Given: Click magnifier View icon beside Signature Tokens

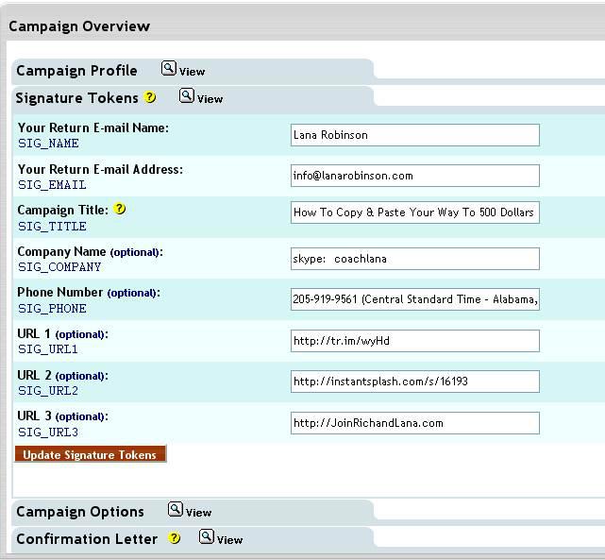Looking at the screenshot, I should pyautogui.click(x=187, y=96).
